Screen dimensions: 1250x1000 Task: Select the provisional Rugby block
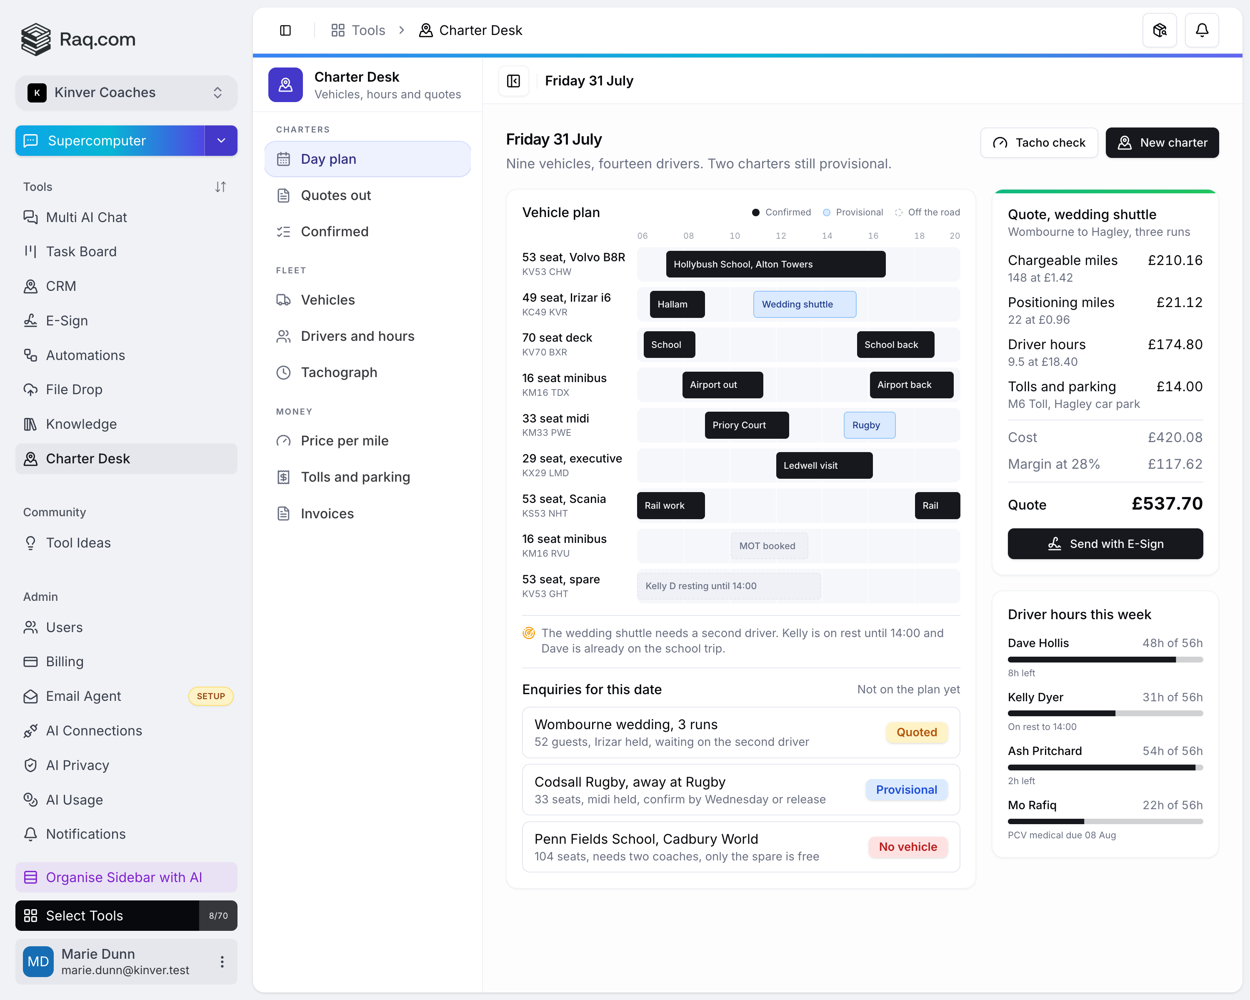[869, 425]
